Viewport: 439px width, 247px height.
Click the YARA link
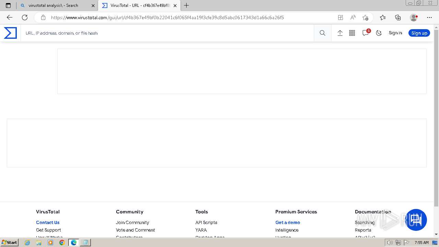tap(201, 230)
